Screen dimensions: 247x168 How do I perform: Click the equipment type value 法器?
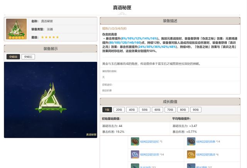tap(50, 29)
